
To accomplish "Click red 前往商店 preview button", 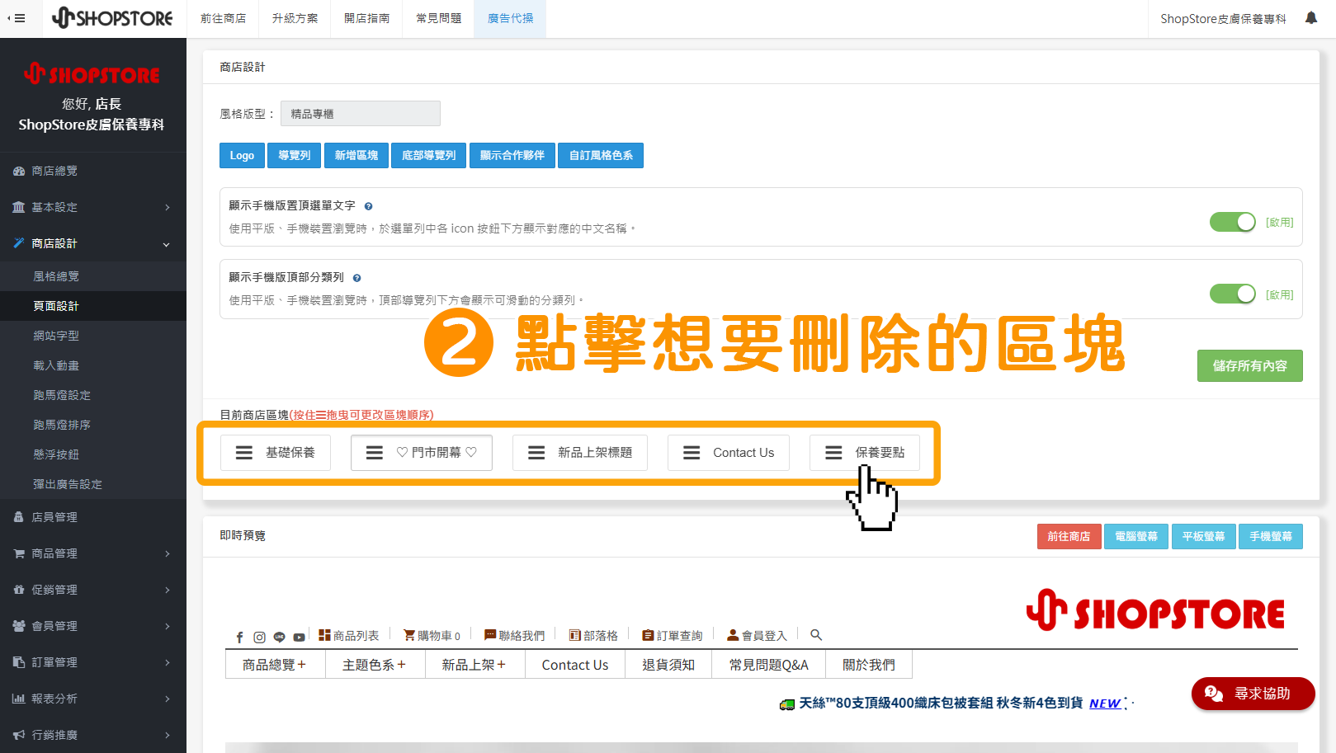I will [1069, 536].
